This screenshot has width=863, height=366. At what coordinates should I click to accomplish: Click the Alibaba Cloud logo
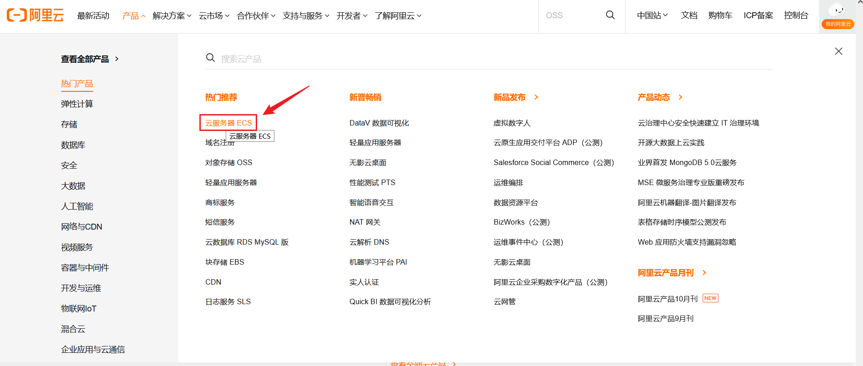coord(35,15)
